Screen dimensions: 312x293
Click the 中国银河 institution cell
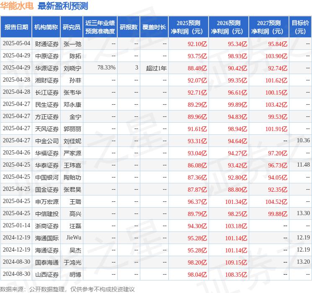(47, 177)
